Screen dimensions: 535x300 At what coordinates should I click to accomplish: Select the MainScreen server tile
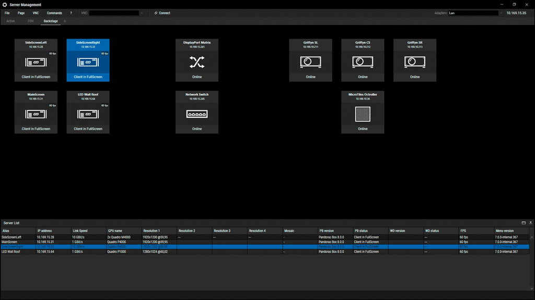click(x=36, y=113)
